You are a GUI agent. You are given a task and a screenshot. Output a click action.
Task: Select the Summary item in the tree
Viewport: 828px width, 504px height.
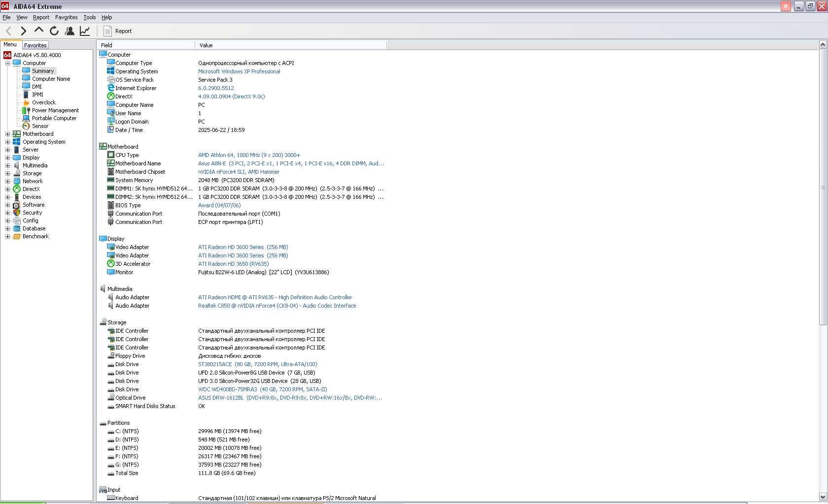43,71
